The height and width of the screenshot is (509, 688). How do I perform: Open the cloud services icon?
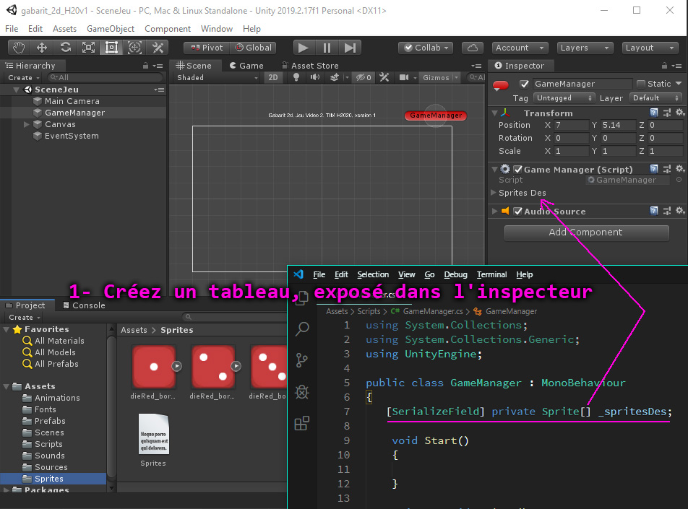[472, 48]
